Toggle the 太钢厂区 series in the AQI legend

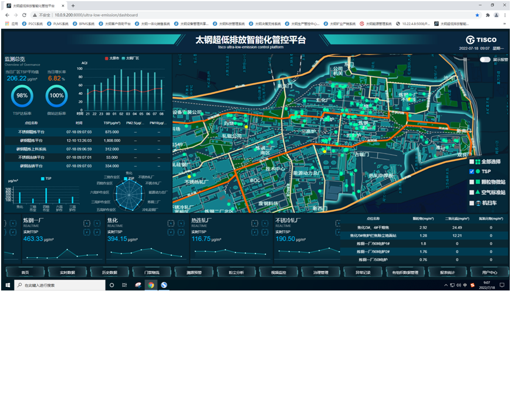pyautogui.click(x=130, y=58)
